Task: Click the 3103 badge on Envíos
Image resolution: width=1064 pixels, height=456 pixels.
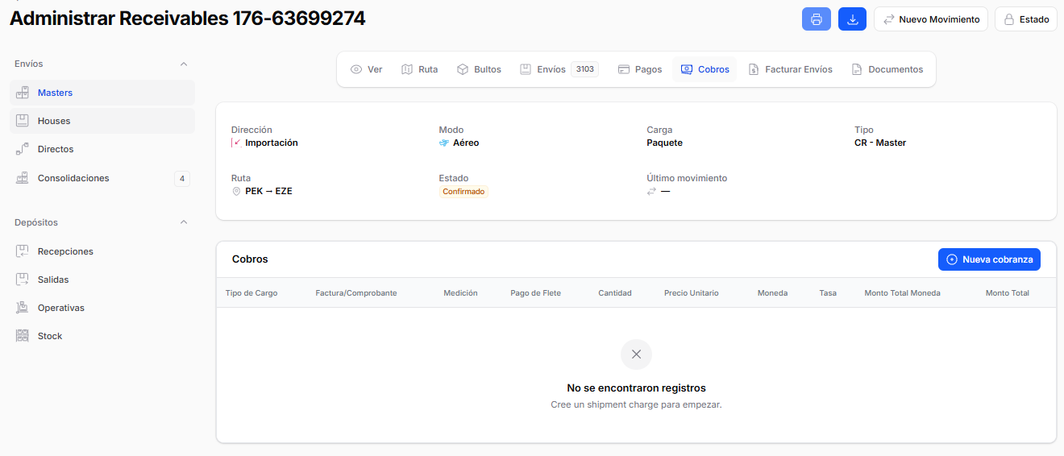Action: pyautogui.click(x=585, y=69)
